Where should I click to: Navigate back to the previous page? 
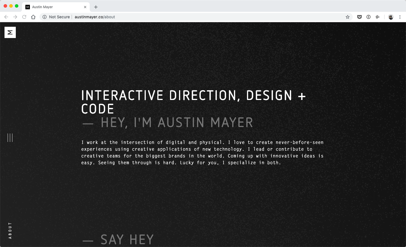click(x=6, y=17)
